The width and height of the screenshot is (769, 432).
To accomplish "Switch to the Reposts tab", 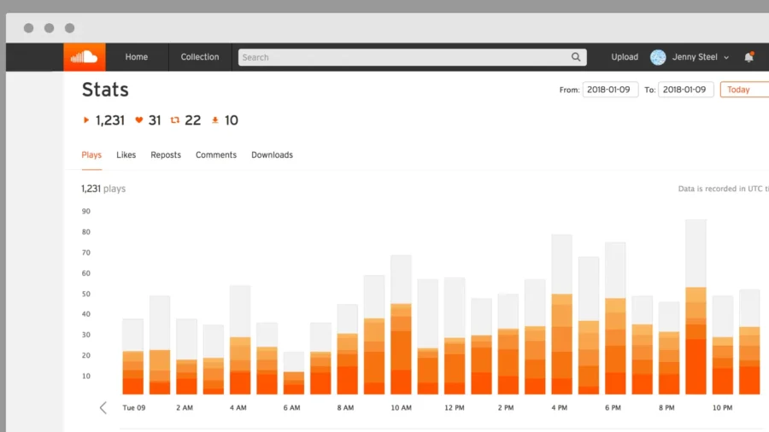I will click(x=166, y=155).
